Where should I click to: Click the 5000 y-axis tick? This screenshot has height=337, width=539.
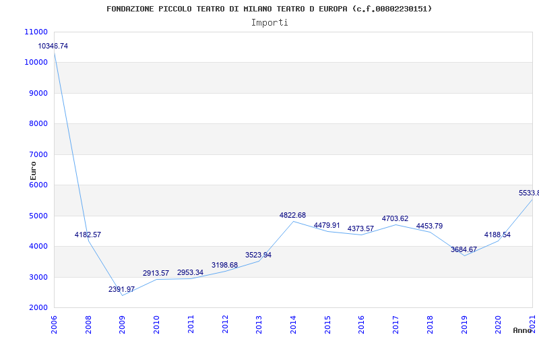(37, 216)
